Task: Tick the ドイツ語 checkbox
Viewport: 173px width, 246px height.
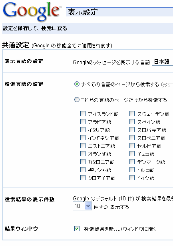Action: coord(132,178)
